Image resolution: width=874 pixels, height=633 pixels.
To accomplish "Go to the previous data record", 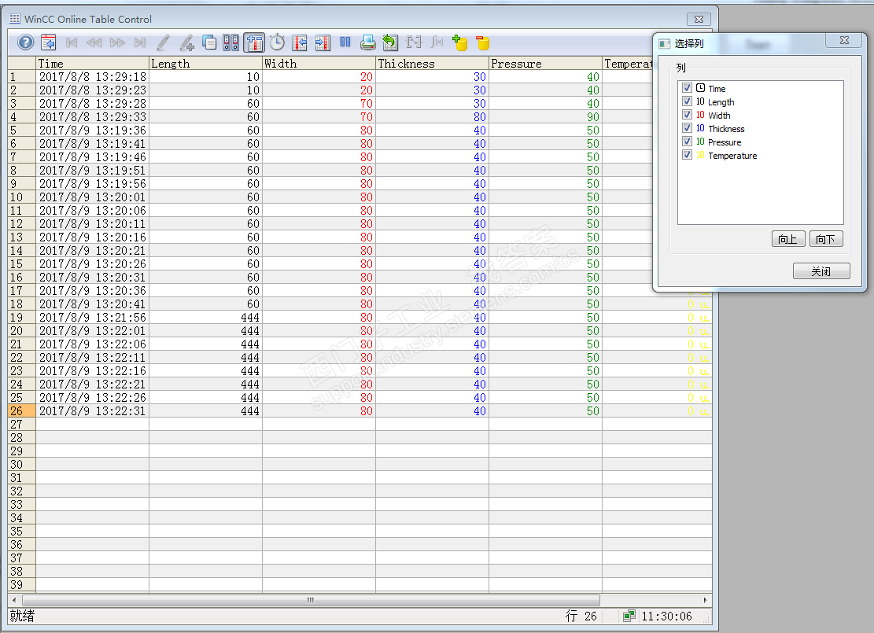I will click(x=94, y=42).
